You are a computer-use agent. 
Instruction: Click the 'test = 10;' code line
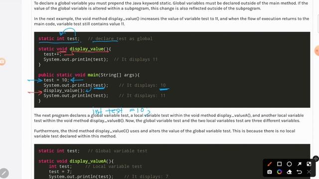coord(56,80)
